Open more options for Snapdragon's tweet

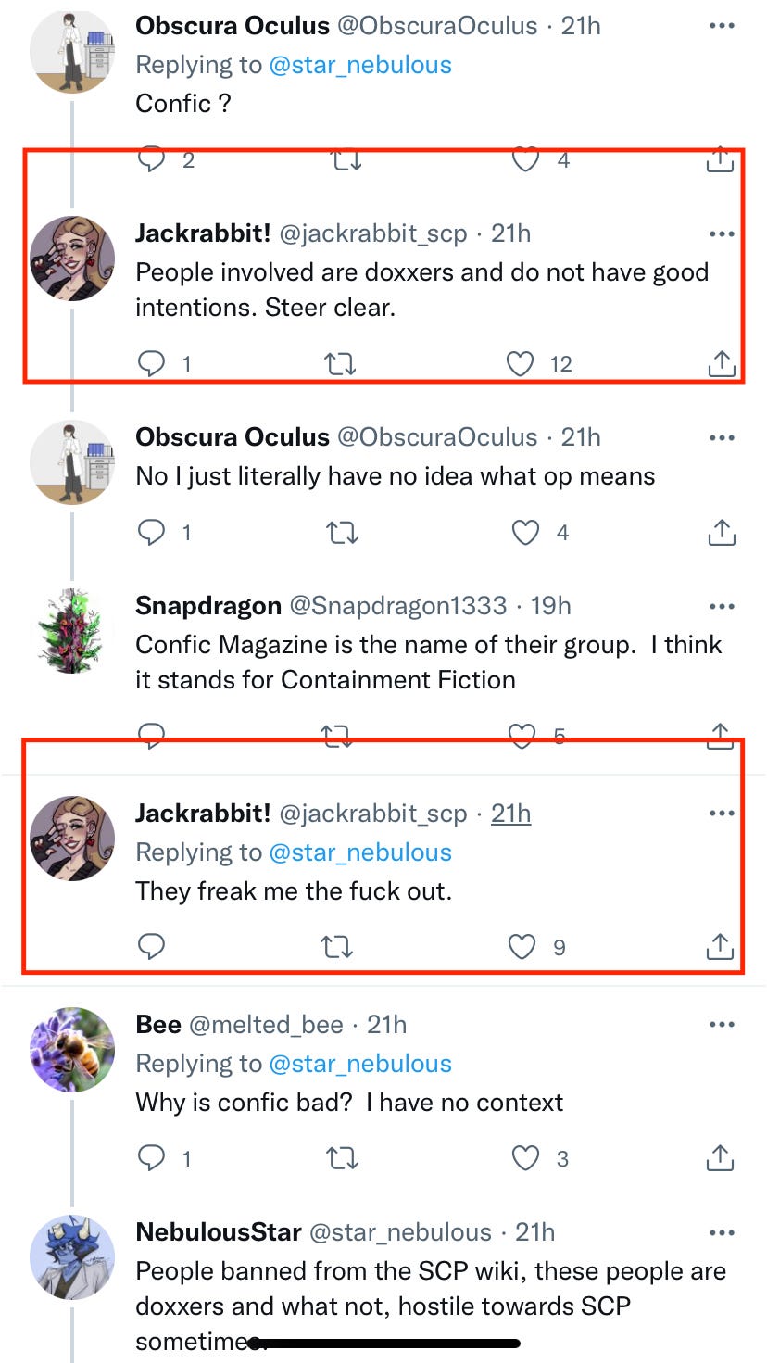coord(721,606)
